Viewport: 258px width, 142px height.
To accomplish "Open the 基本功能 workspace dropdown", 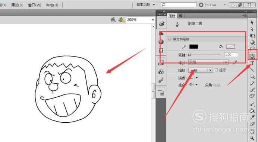I will (146, 4).
